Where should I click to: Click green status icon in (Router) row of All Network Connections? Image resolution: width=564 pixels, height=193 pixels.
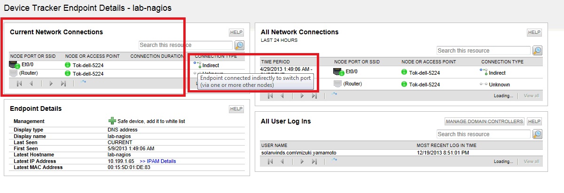click(x=404, y=84)
